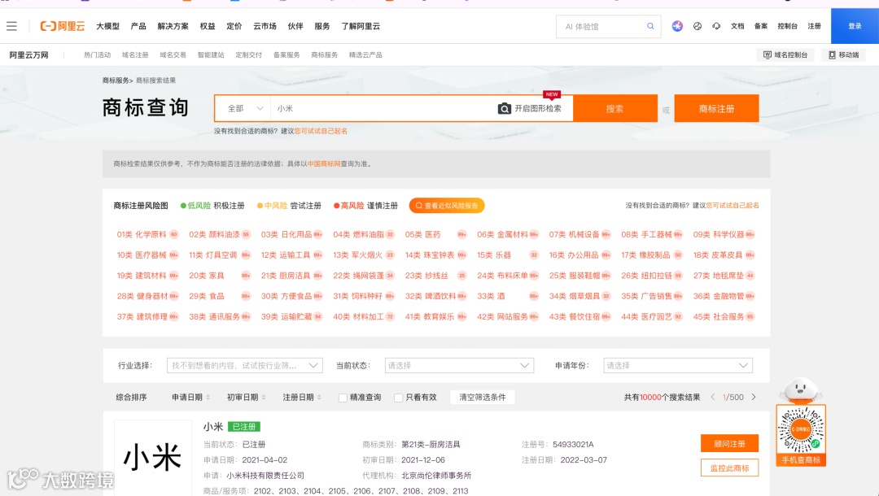Click the 手机查商标 QR code

click(801, 429)
